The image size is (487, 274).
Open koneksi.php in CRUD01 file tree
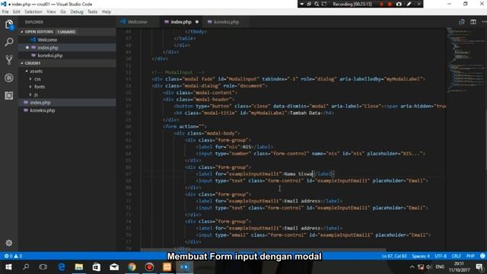tap(43, 110)
